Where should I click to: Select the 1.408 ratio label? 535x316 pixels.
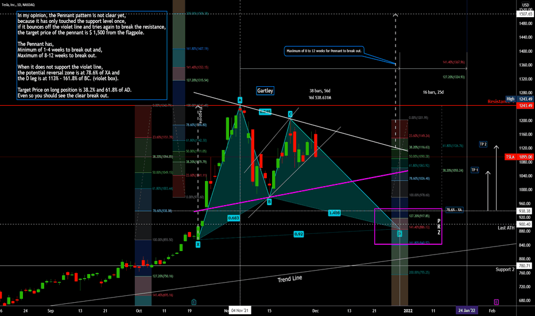[x=334, y=213]
